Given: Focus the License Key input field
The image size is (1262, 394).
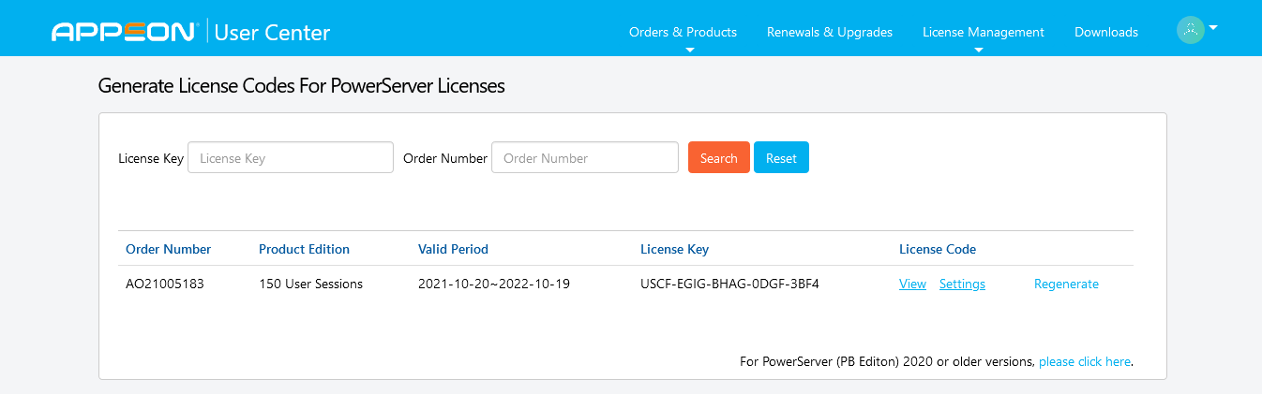Looking at the screenshot, I should [x=291, y=158].
